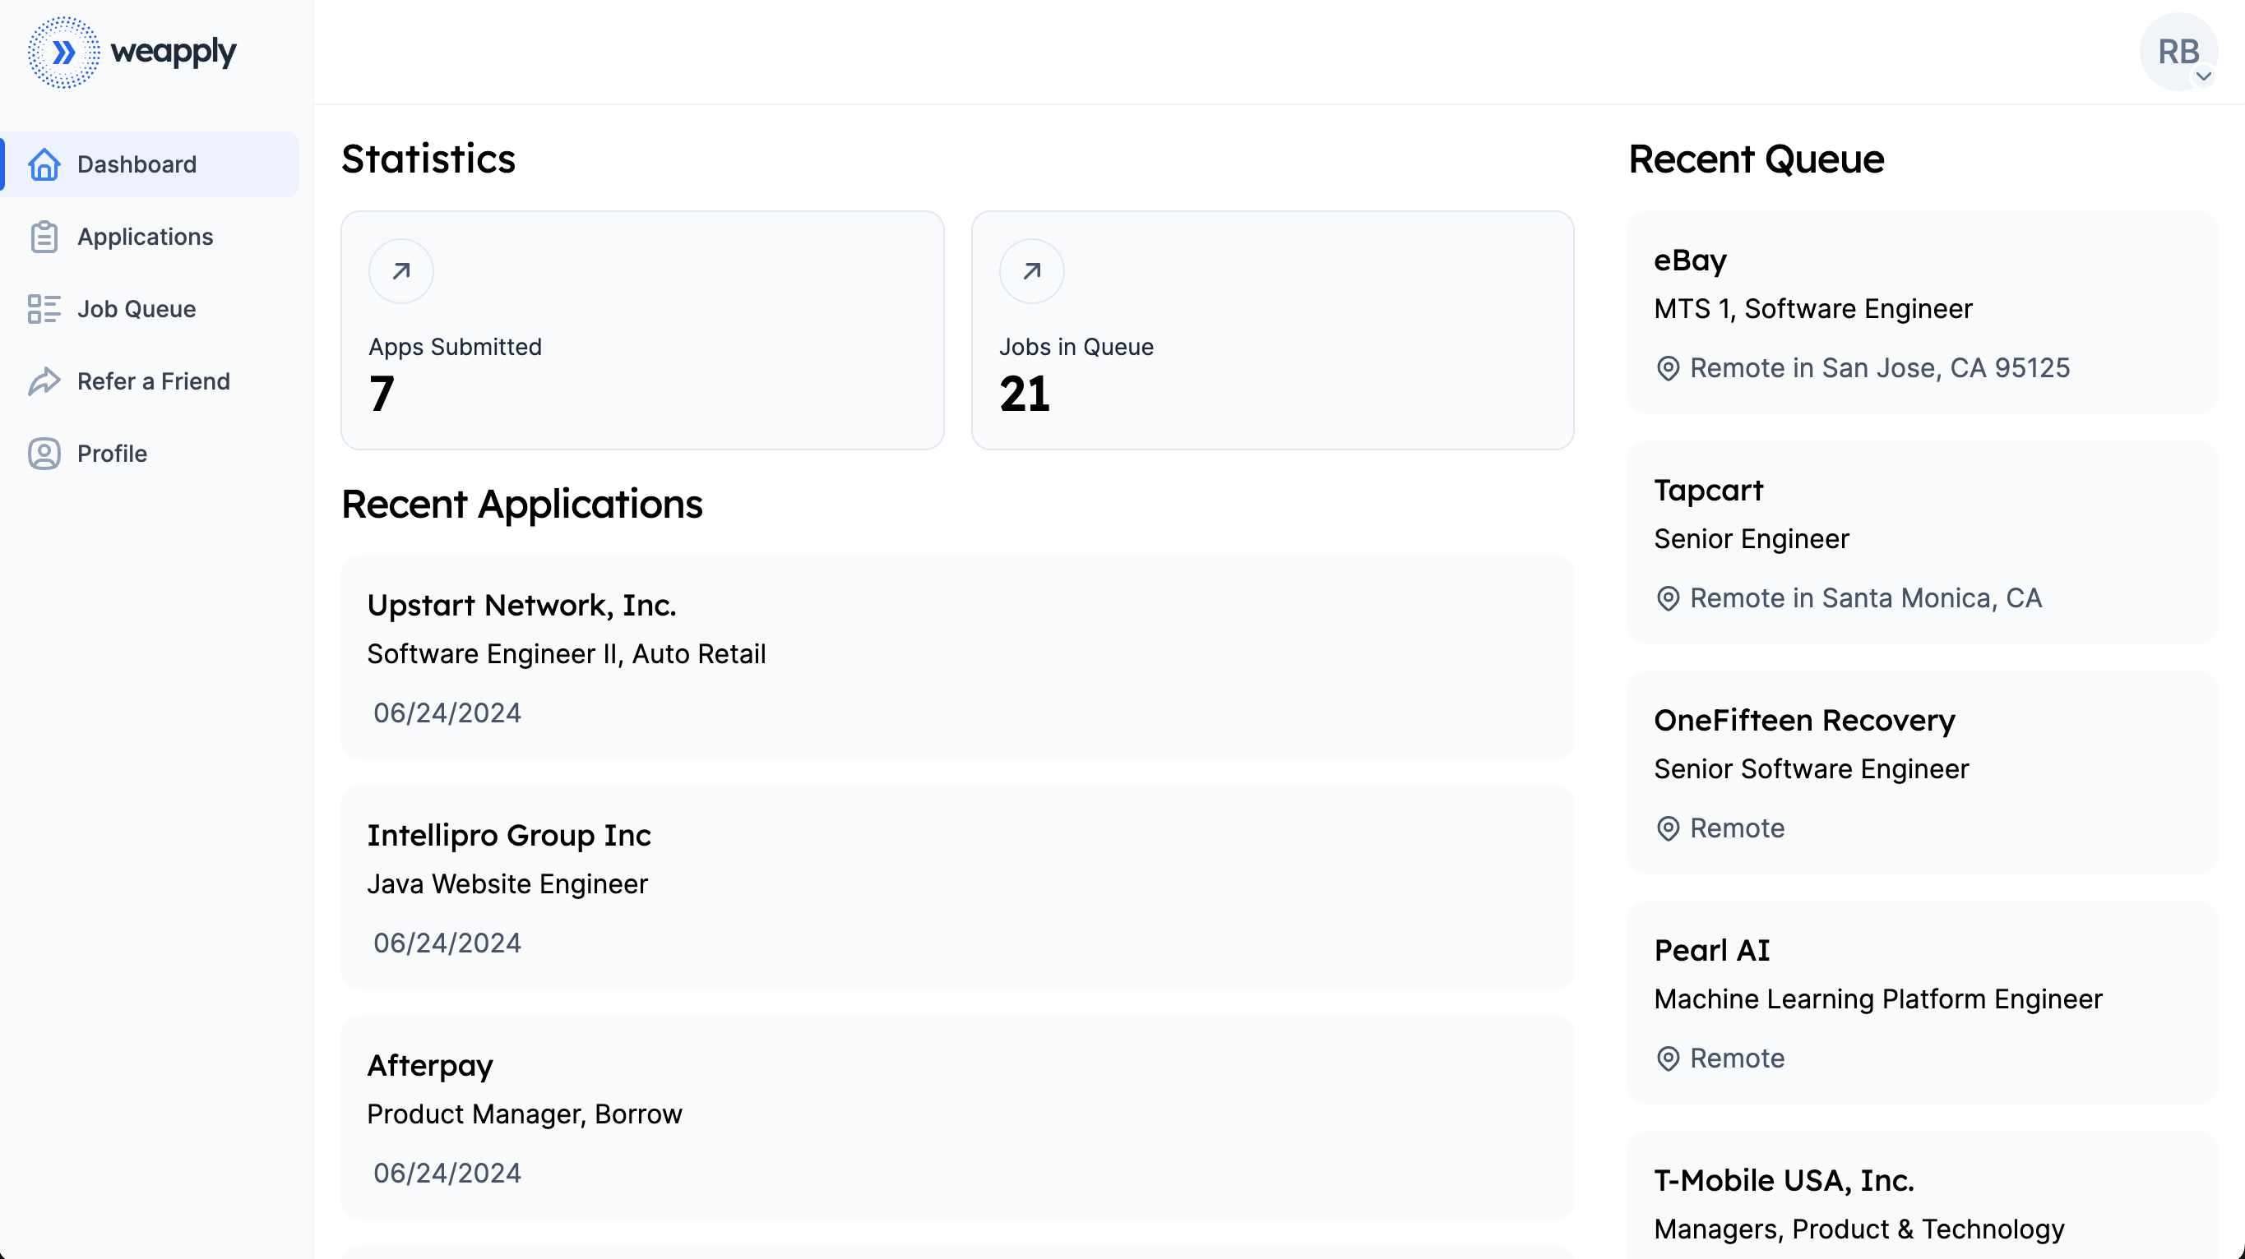The image size is (2245, 1259).
Task: Click location pin on Tapcart card
Action: tap(1667, 599)
